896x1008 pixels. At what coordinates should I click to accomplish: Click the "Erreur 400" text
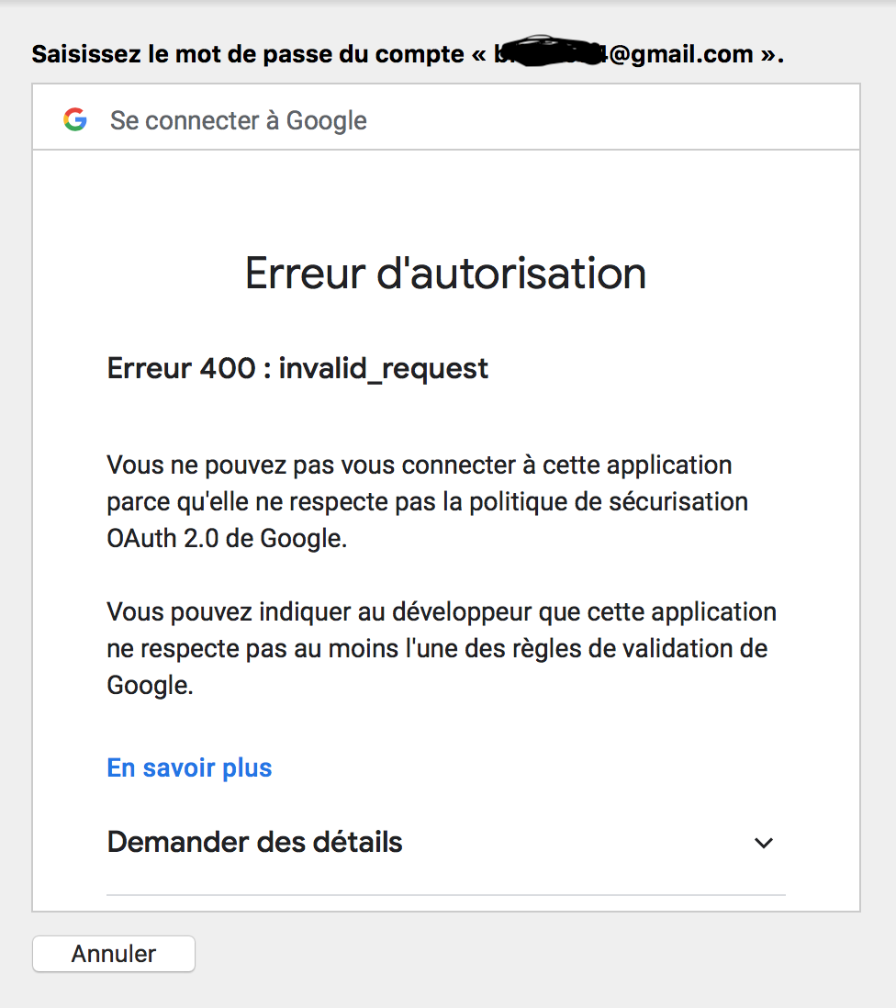pos(181,368)
